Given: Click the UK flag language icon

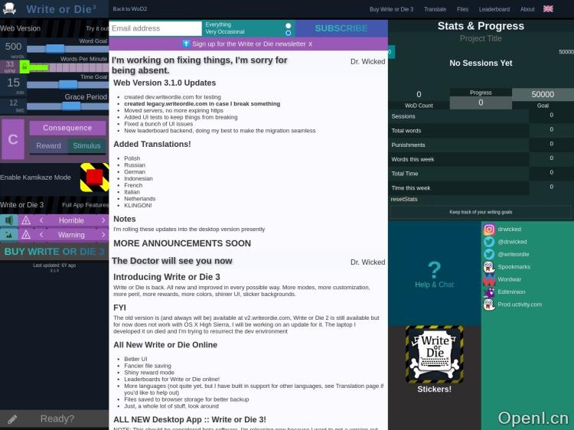Looking at the screenshot, I should pos(548,9).
